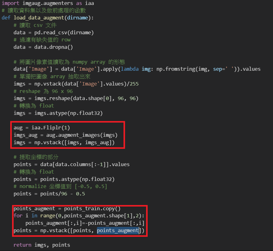
Task: Click the comment '# reshape 為 96 x 96'
Action: click(43, 91)
